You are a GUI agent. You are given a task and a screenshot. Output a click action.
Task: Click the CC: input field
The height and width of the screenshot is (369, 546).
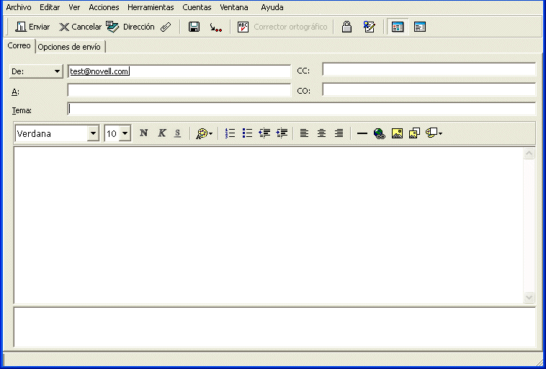pyautogui.click(x=429, y=69)
